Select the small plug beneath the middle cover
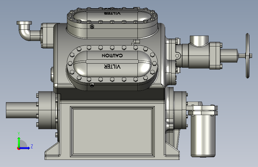Viewport: 258px width, 167px height. point(92,85)
